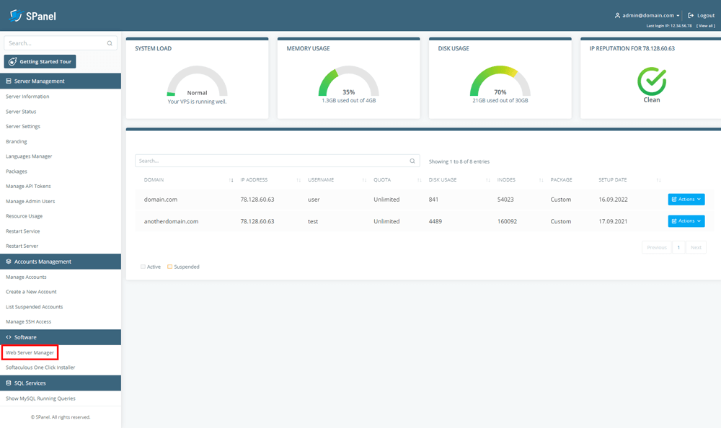Click the Accounts Management section icon

pos(8,262)
